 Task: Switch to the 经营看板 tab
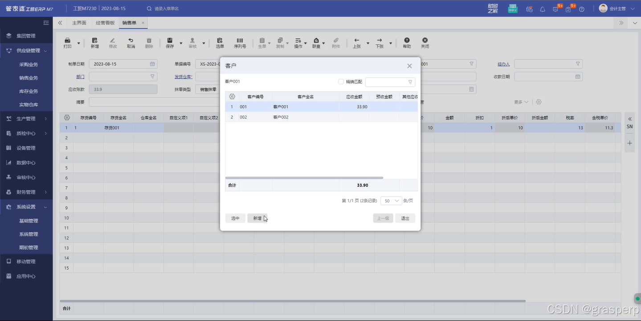[x=105, y=23]
